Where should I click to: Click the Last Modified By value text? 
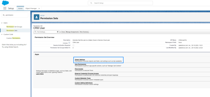[x=191, y=48]
